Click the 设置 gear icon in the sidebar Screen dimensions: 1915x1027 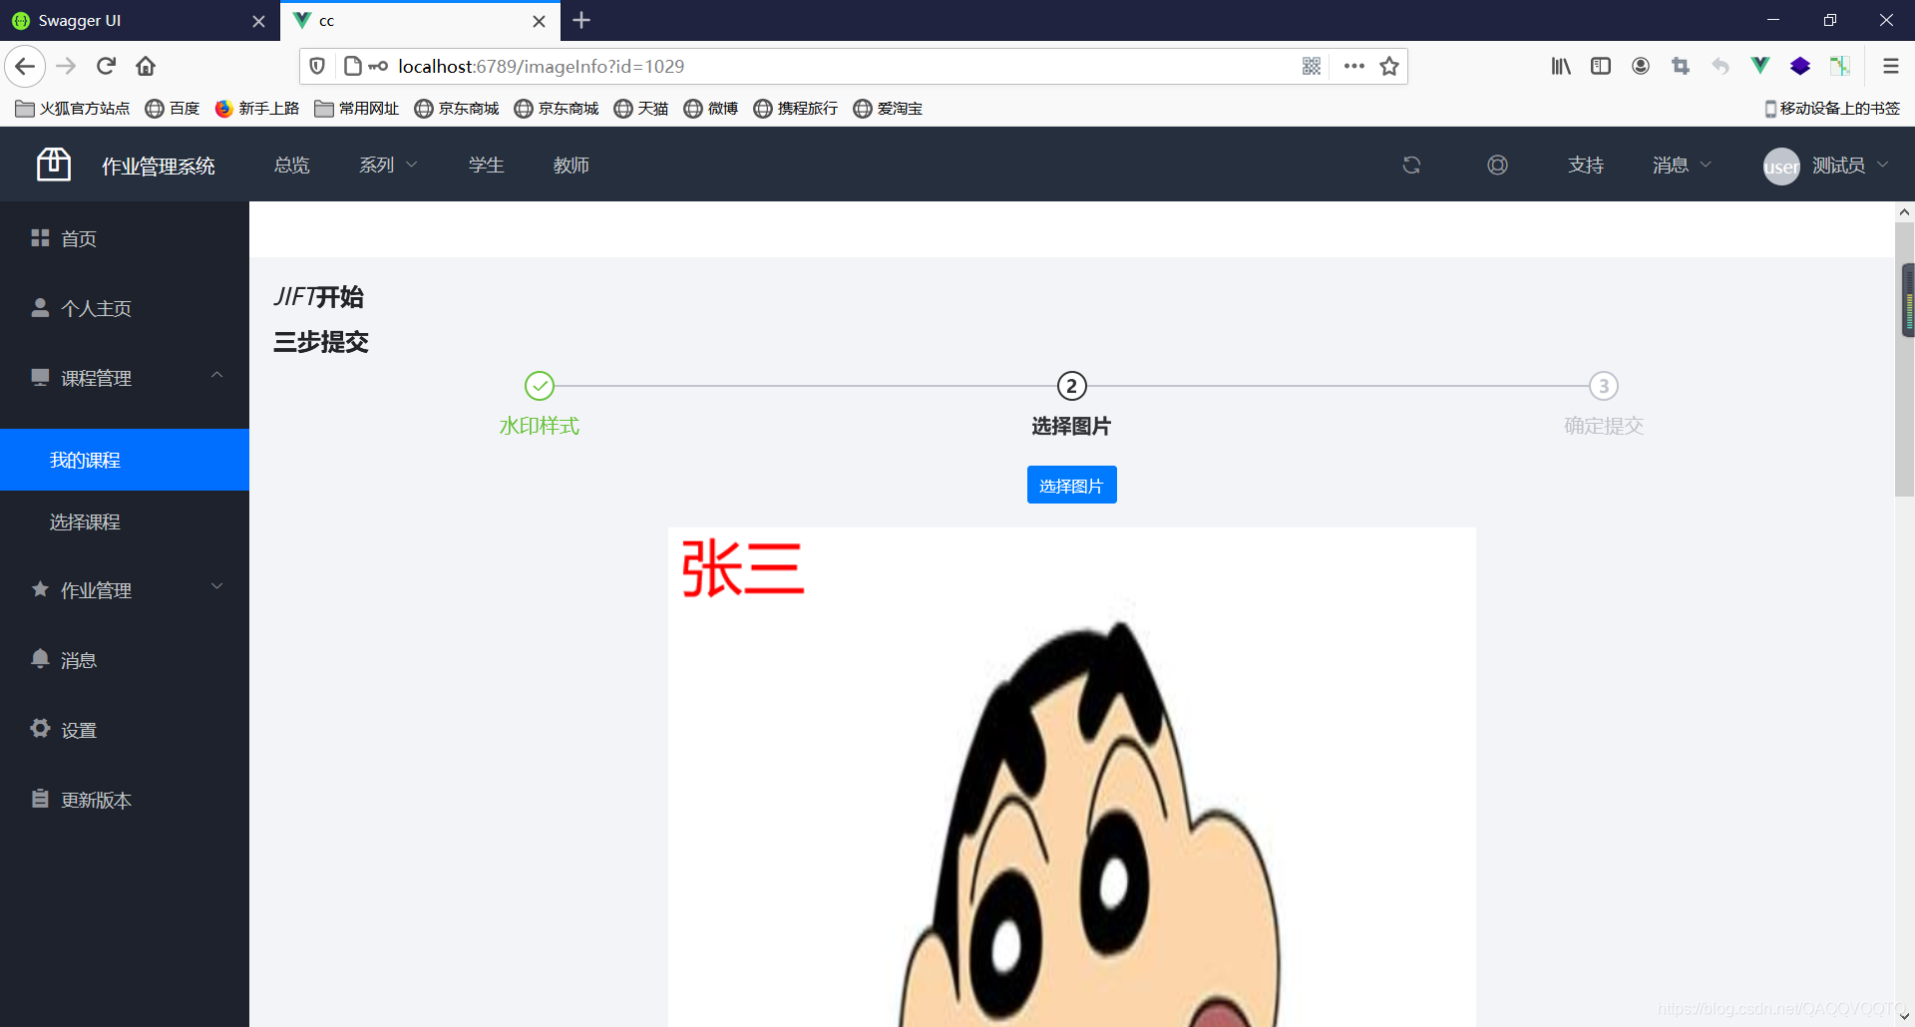[x=40, y=728]
